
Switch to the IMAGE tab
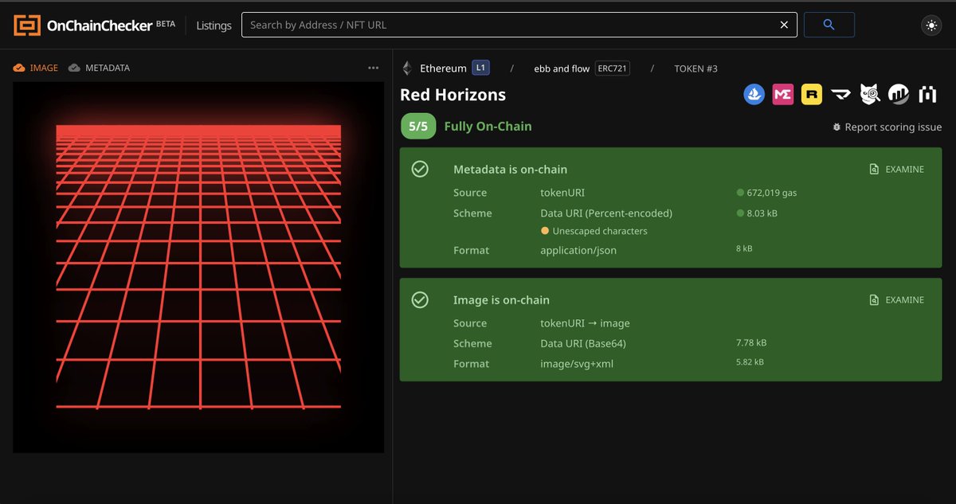[x=36, y=68]
